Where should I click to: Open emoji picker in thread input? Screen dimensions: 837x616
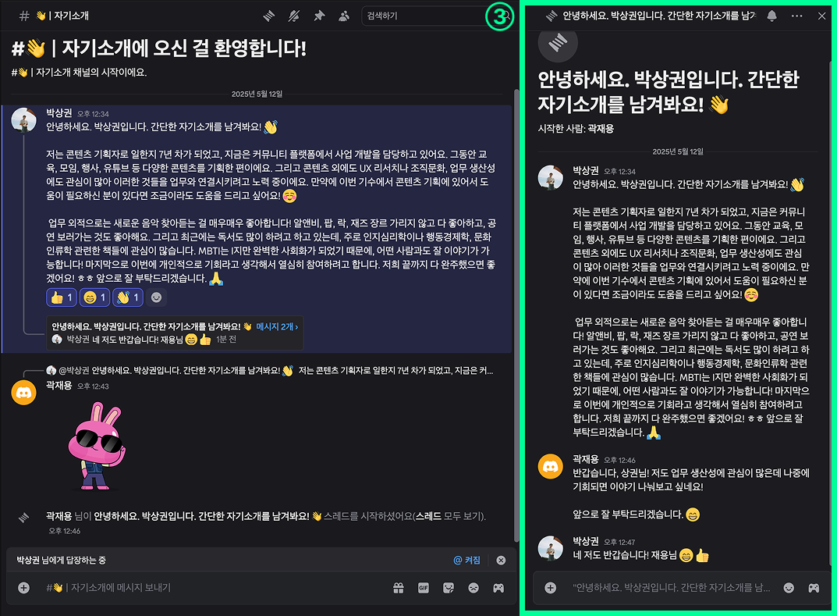tap(789, 588)
